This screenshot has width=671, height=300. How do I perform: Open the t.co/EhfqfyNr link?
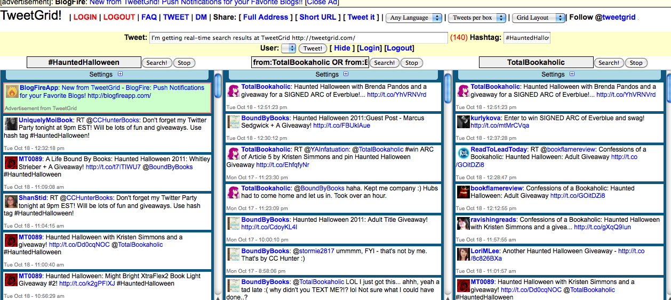283,165
